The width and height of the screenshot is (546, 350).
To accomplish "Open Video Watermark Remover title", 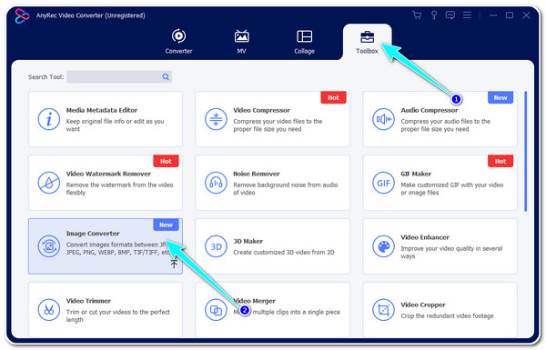I will click(x=108, y=174).
